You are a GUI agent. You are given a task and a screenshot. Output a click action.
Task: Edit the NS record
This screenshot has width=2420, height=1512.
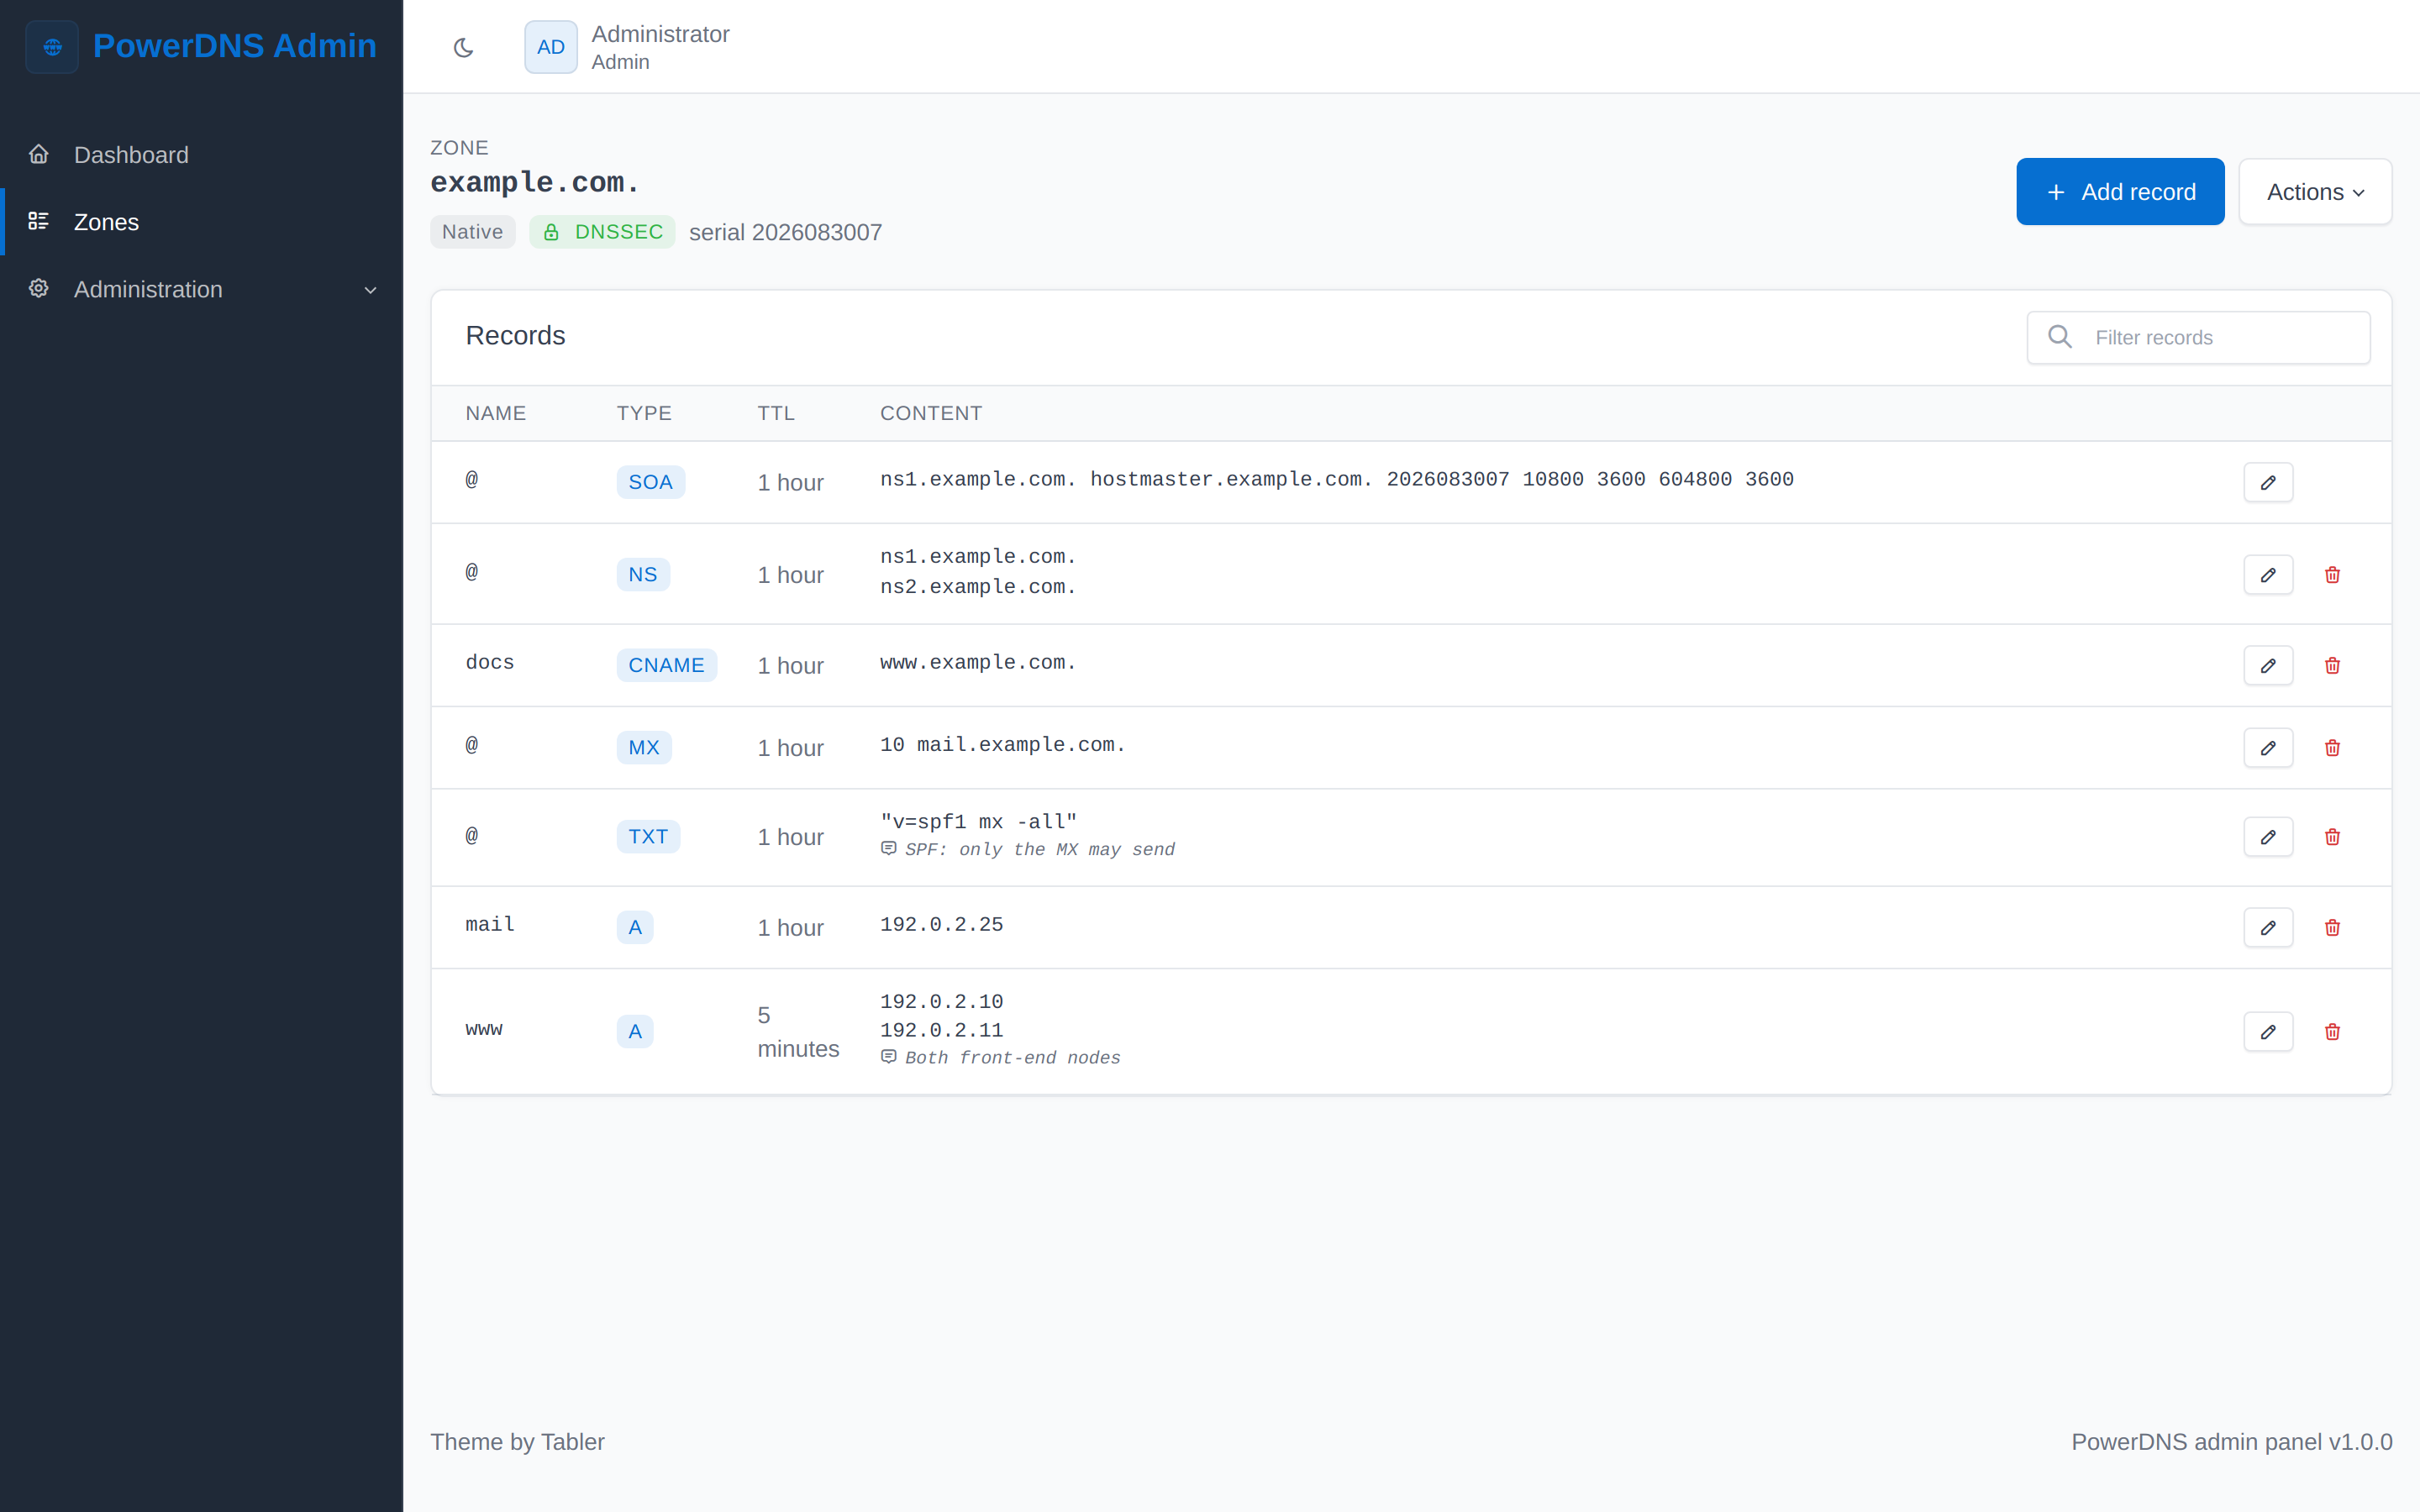(2268, 575)
